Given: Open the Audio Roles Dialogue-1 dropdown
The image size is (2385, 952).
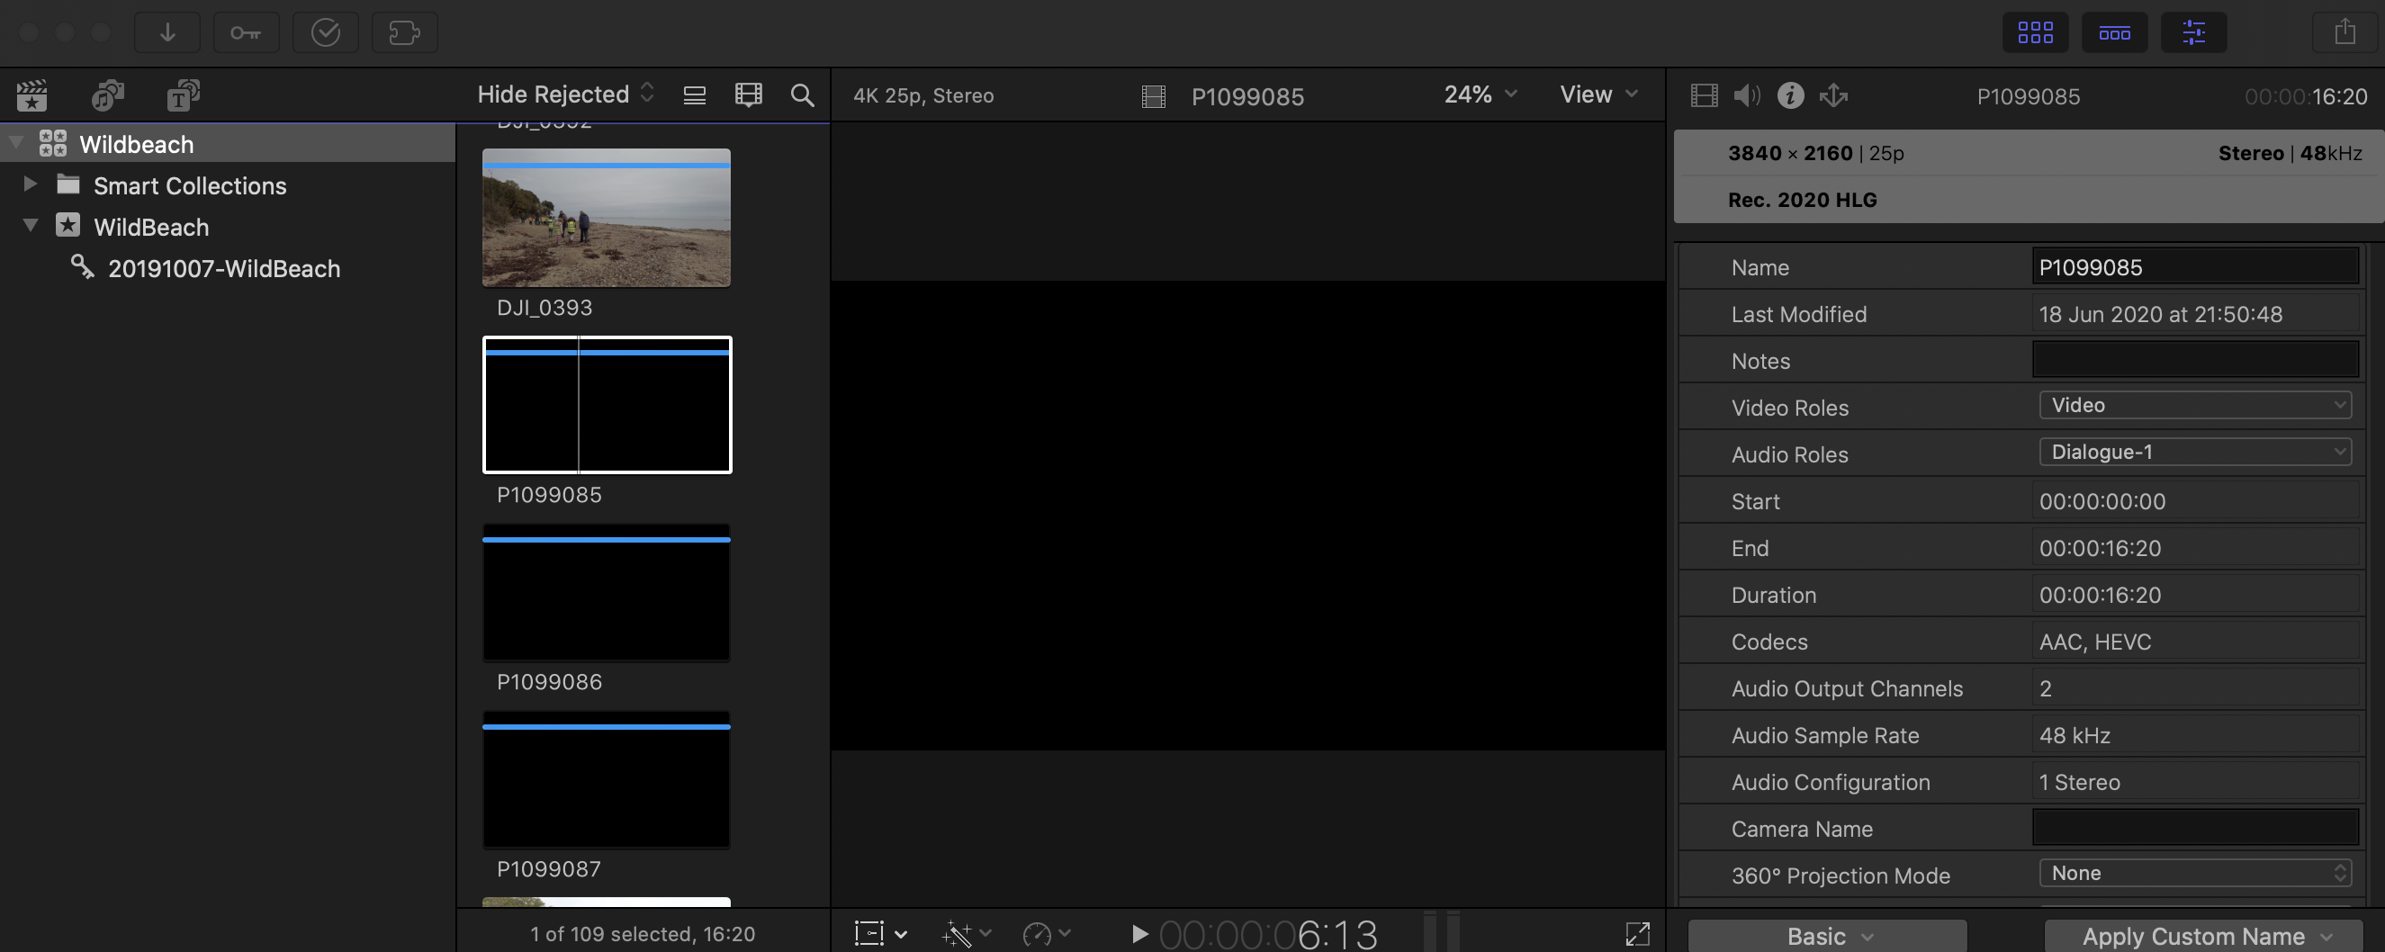Looking at the screenshot, I should tap(2195, 452).
